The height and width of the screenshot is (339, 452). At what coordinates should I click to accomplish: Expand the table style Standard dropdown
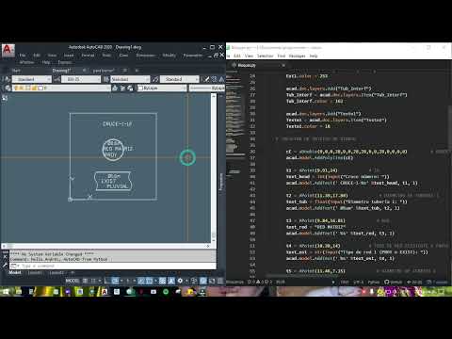click(x=147, y=79)
